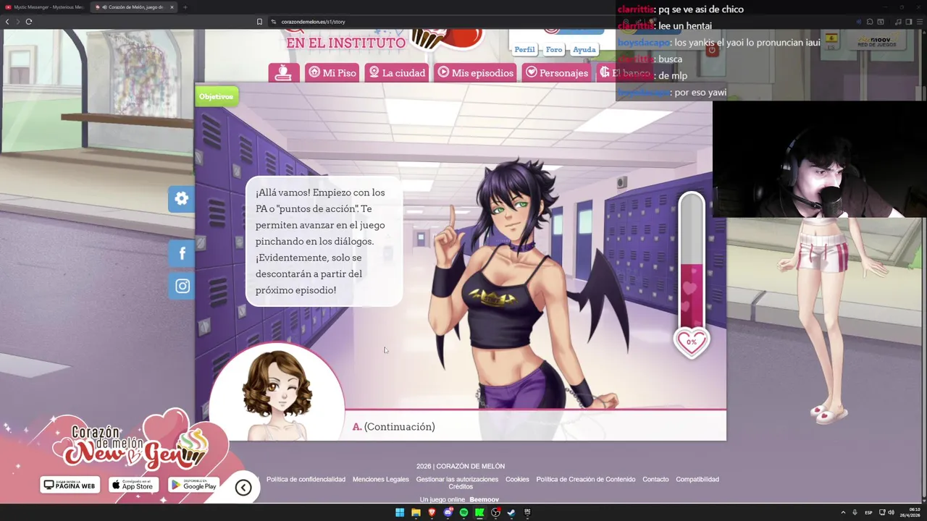
Task: Toggle the browser sidebar panel icon
Action: click(909, 22)
